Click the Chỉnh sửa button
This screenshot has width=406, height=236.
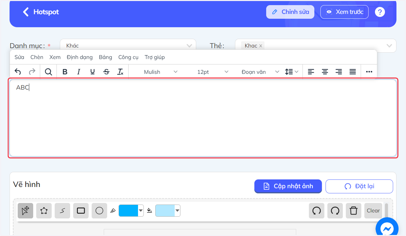(x=290, y=12)
